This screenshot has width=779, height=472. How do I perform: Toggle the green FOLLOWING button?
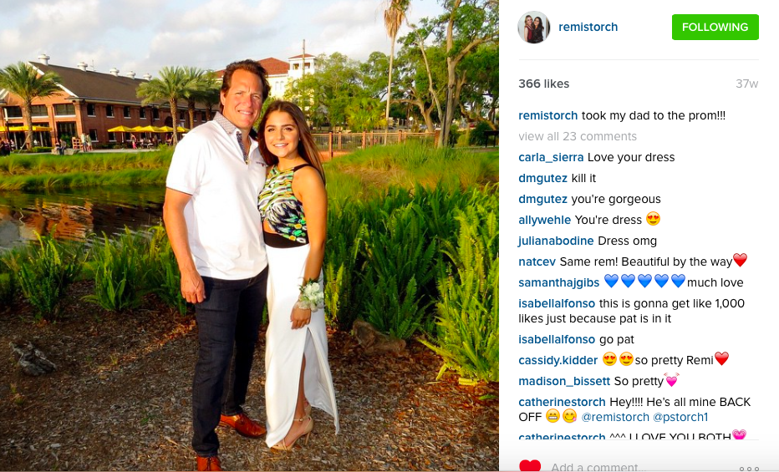pyautogui.click(x=715, y=27)
